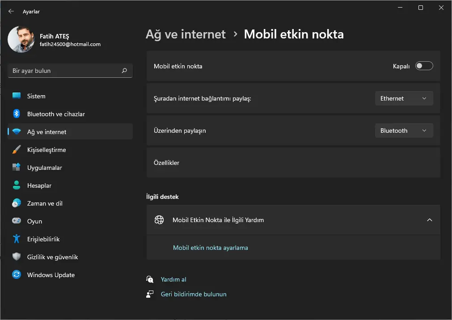Open the Bluetooth share-over dropdown
The width and height of the screenshot is (452, 320).
click(404, 130)
